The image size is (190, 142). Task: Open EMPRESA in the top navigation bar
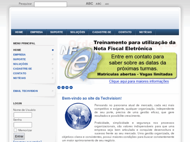pyautogui.click(x=37, y=32)
